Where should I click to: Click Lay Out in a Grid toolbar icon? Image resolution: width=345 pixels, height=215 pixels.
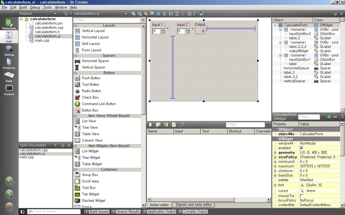tap(189, 14)
